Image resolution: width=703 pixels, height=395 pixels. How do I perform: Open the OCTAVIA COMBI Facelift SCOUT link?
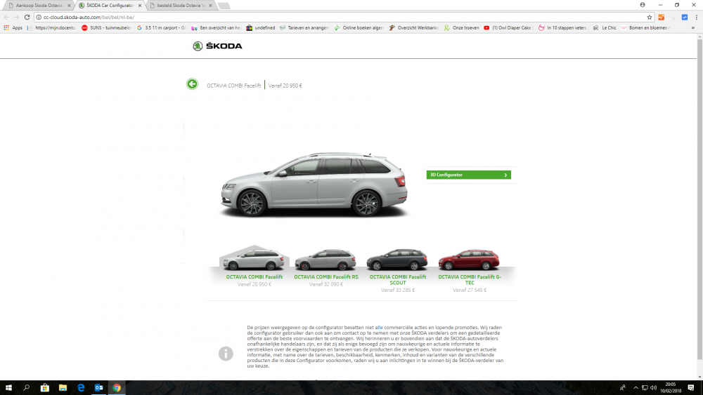click(398, 279)
